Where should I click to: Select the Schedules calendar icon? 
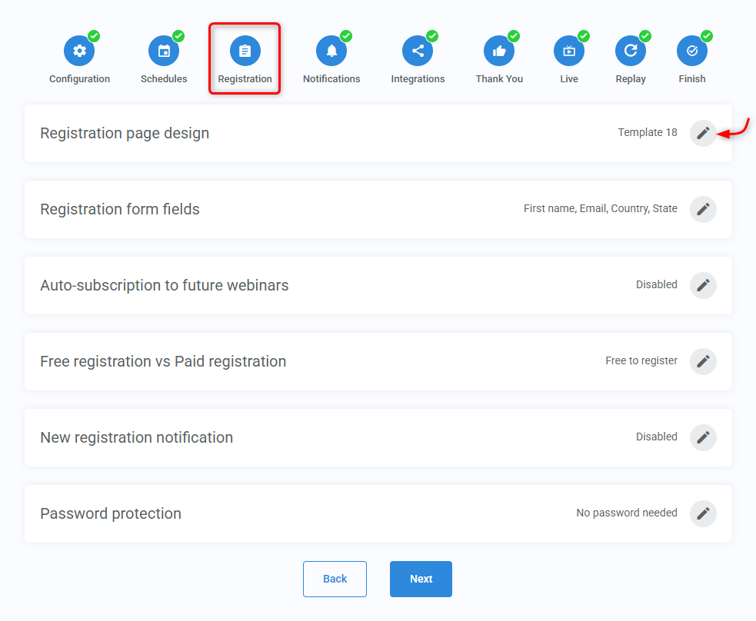[164, 50]
